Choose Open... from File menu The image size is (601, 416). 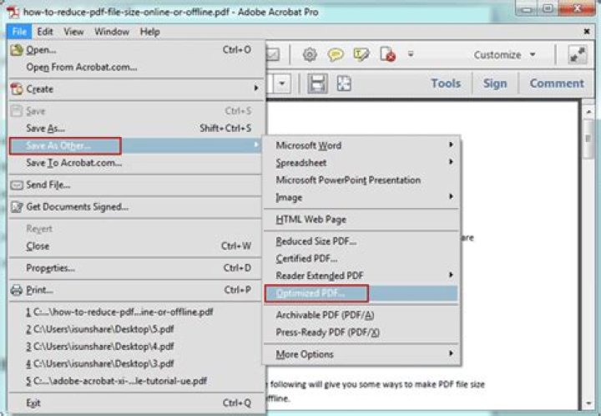(135, 50)
